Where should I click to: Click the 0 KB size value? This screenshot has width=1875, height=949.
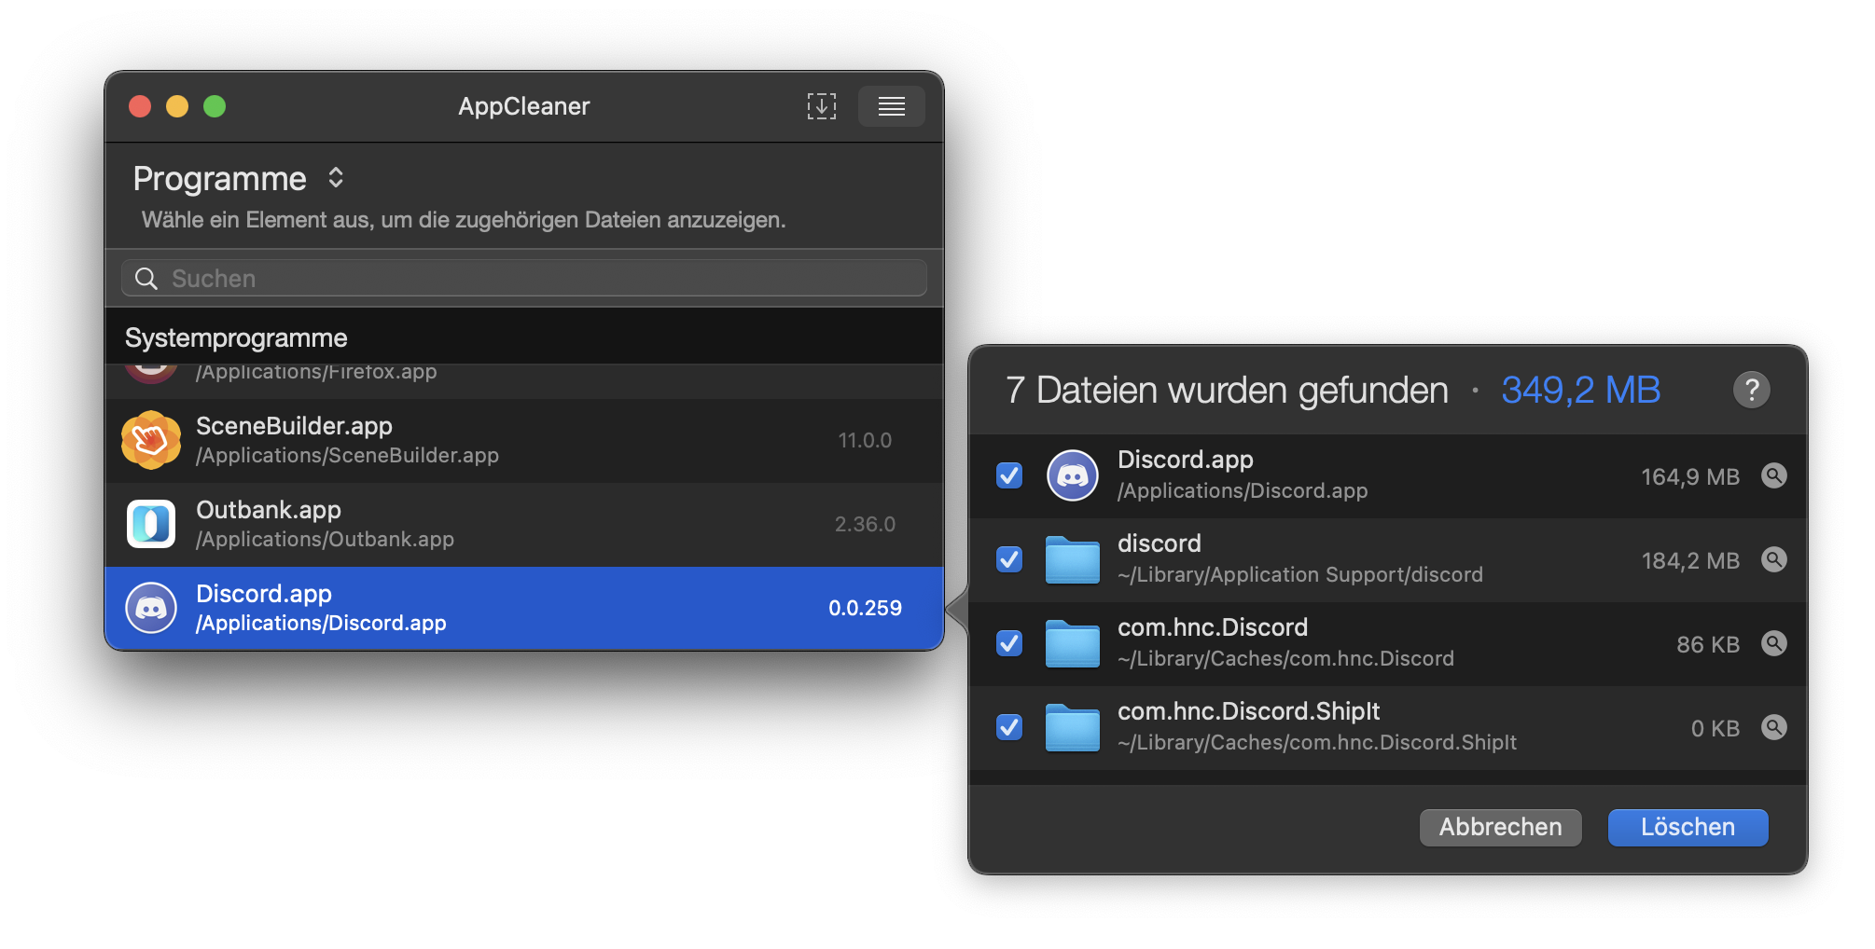tap(1715, 729)
